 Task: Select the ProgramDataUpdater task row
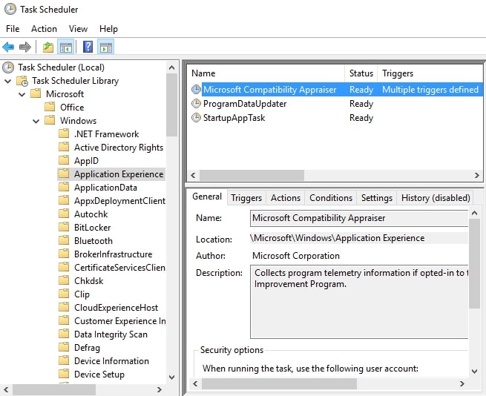pos(335,104)
